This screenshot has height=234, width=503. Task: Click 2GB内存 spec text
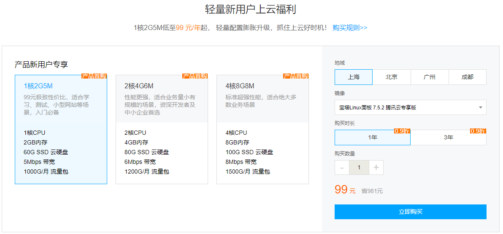coord(35,142)
